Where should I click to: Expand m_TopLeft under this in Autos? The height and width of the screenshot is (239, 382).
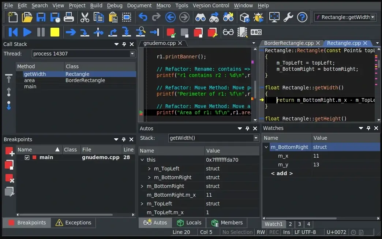click(x=149, y=169)
